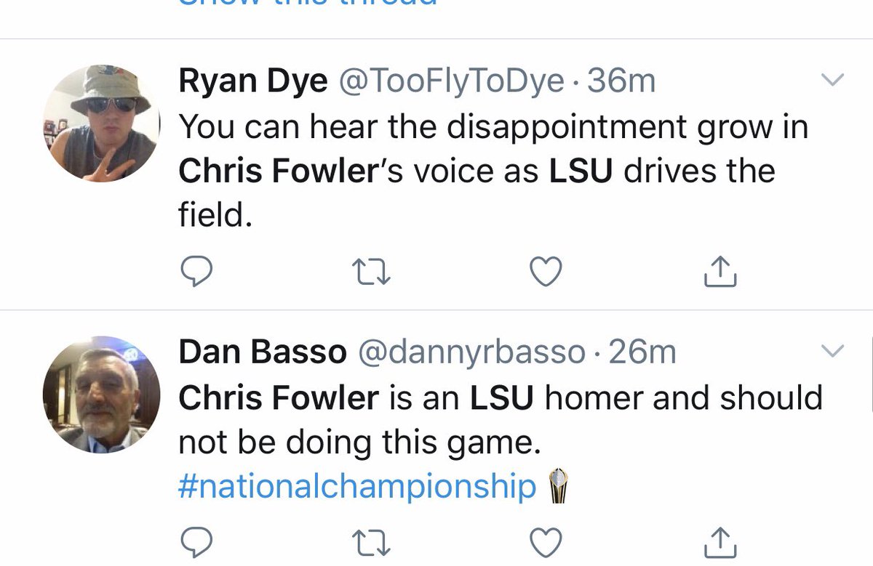The width and height of the screenshot is (873, 566).
Task: Reply to Ryan Dye's tweet
Action: coord(196,271)
